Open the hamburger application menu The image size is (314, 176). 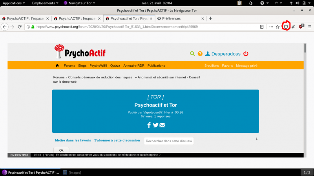309,27
